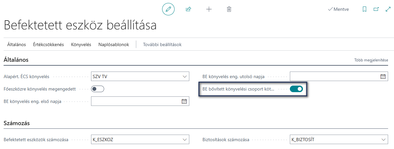Screen dimensions: 394x149
Task: Click the share icon
Action: click(188, 9)
